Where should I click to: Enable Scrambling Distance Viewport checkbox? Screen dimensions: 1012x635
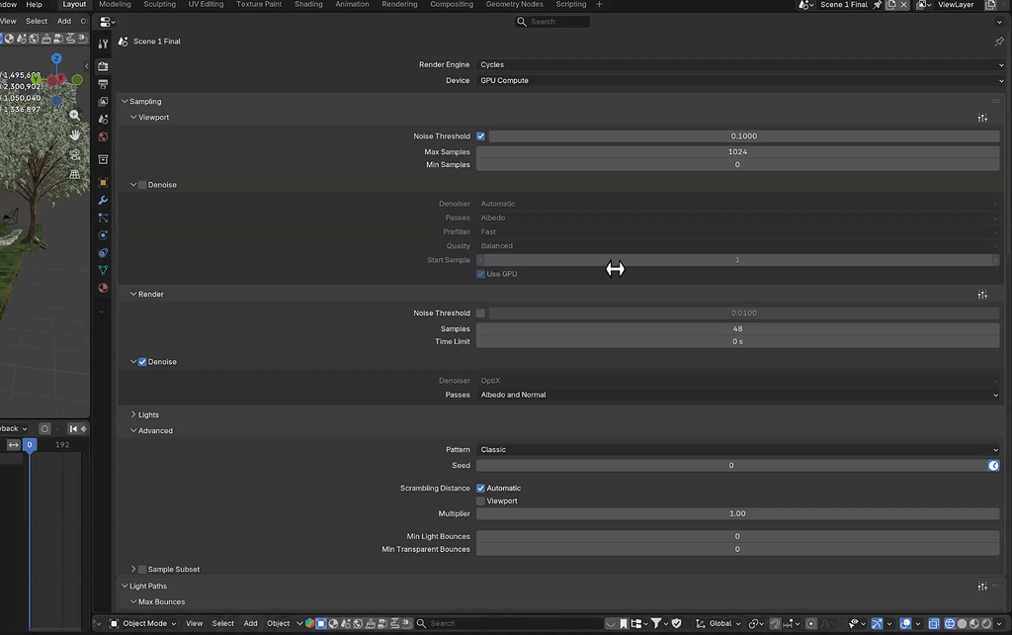(480, 501)
